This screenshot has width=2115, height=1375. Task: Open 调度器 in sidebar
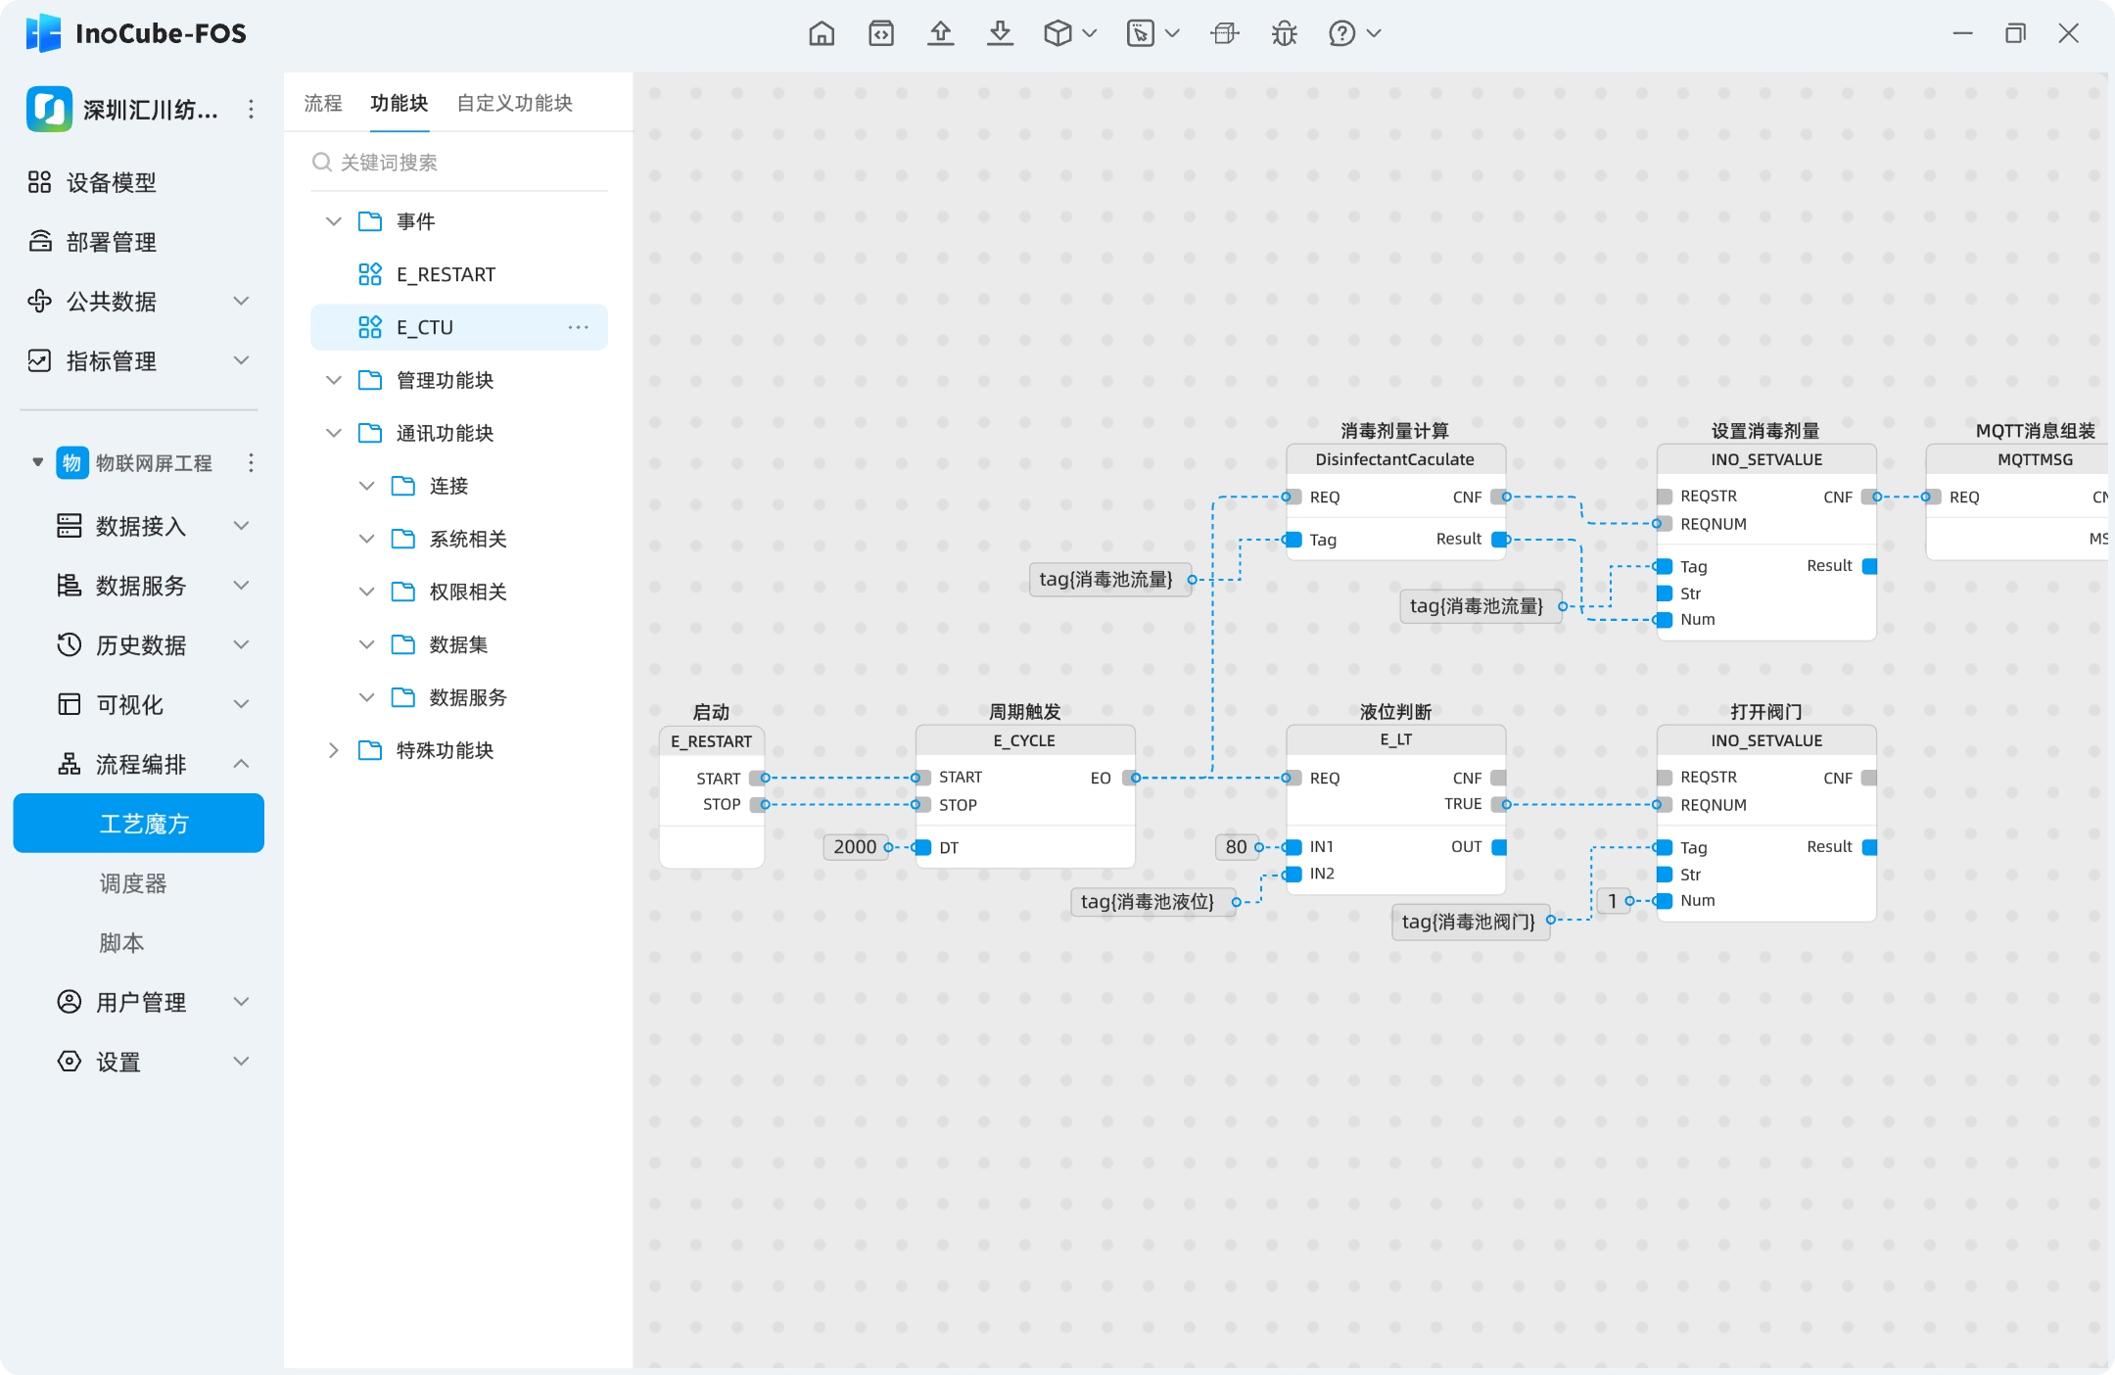133,883
